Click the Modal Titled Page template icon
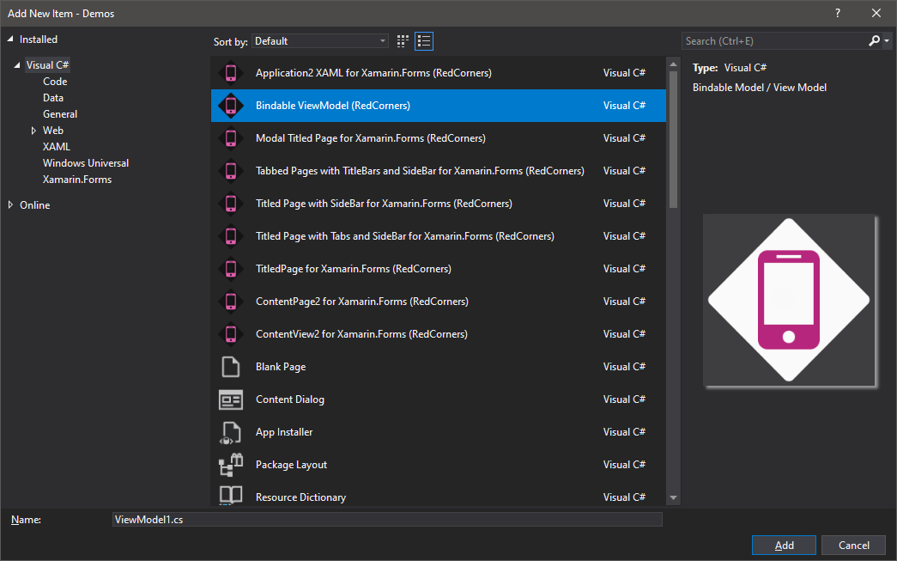897x561 pixels. (x=231, y=138)
